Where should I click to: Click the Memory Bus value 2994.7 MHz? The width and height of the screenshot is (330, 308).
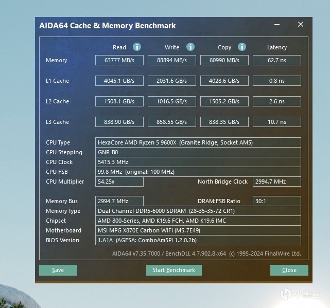pos(119,201)
